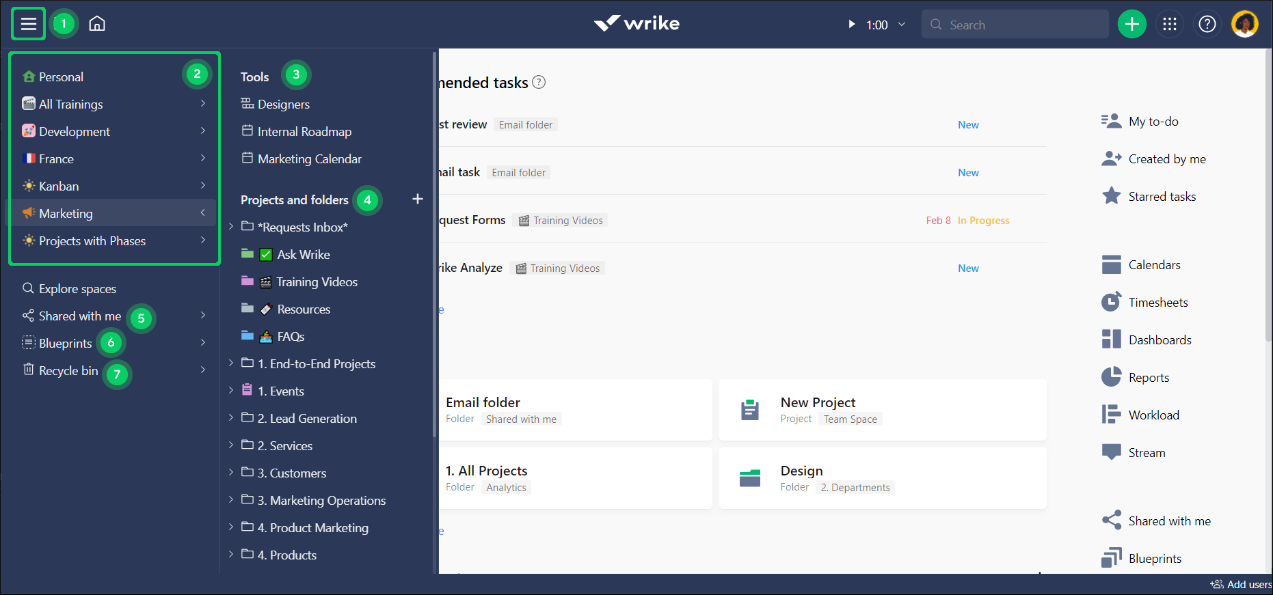Go to the Home icon
This screenshot has height=595, width=1273.
pos(97,24)
